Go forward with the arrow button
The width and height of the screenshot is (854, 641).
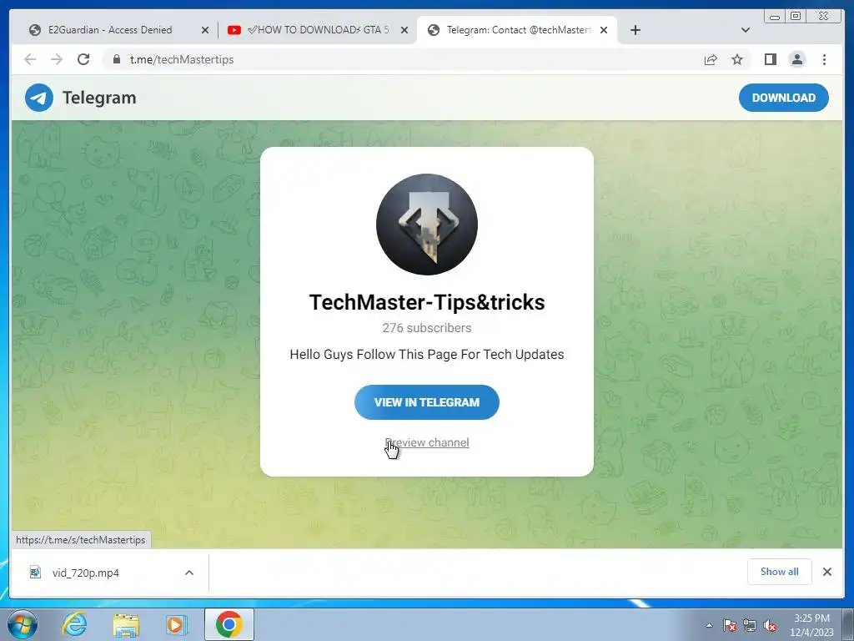click(x=57, y=59)
